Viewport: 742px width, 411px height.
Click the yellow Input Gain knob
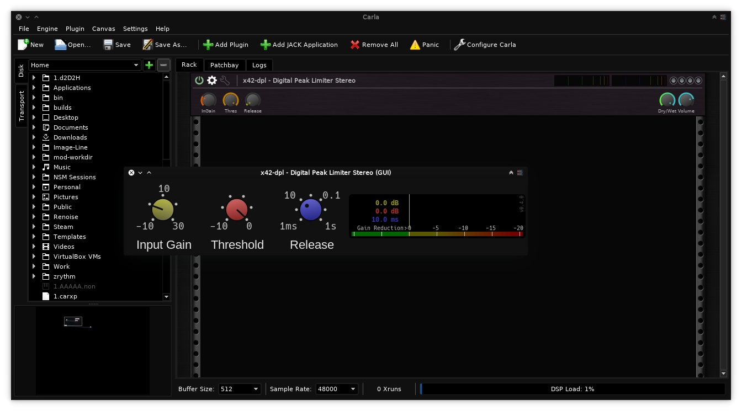(163, 210)
